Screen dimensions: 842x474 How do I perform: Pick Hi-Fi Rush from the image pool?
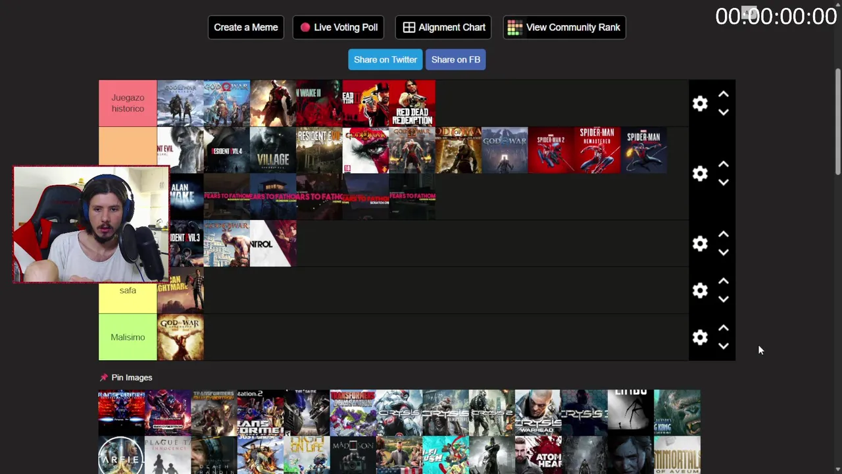pos(445,456)
